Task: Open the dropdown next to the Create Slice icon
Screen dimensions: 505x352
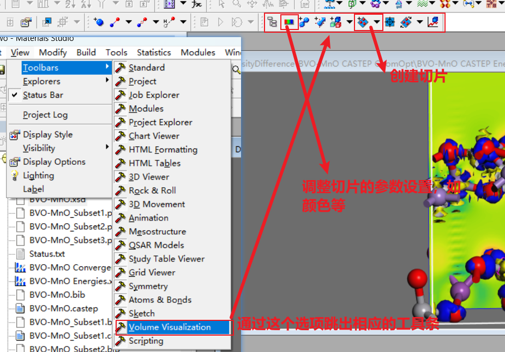Action: pyautogui.click(x=376, y=22)
